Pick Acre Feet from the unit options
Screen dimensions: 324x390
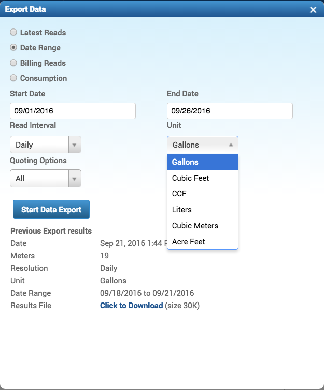[202, 242]
